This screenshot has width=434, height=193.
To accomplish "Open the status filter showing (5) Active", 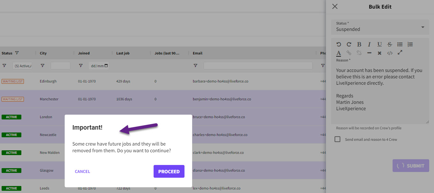I will coord(22,66).
